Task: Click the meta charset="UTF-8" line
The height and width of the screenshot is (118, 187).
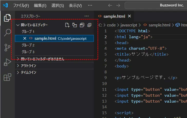Action: click(x=141, y=48)
